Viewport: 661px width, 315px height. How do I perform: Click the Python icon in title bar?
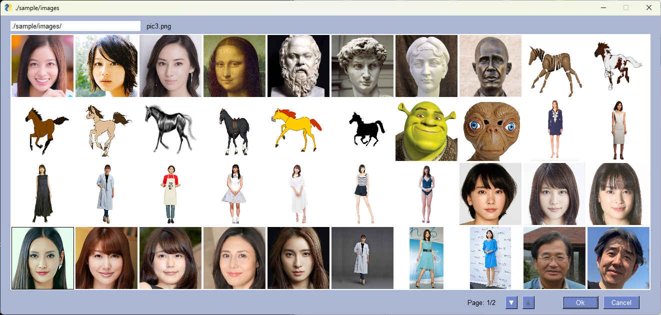pyautogui.click(x=8, y=7)
